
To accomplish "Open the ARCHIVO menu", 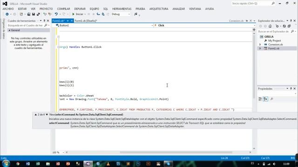I will click(8, 9).
